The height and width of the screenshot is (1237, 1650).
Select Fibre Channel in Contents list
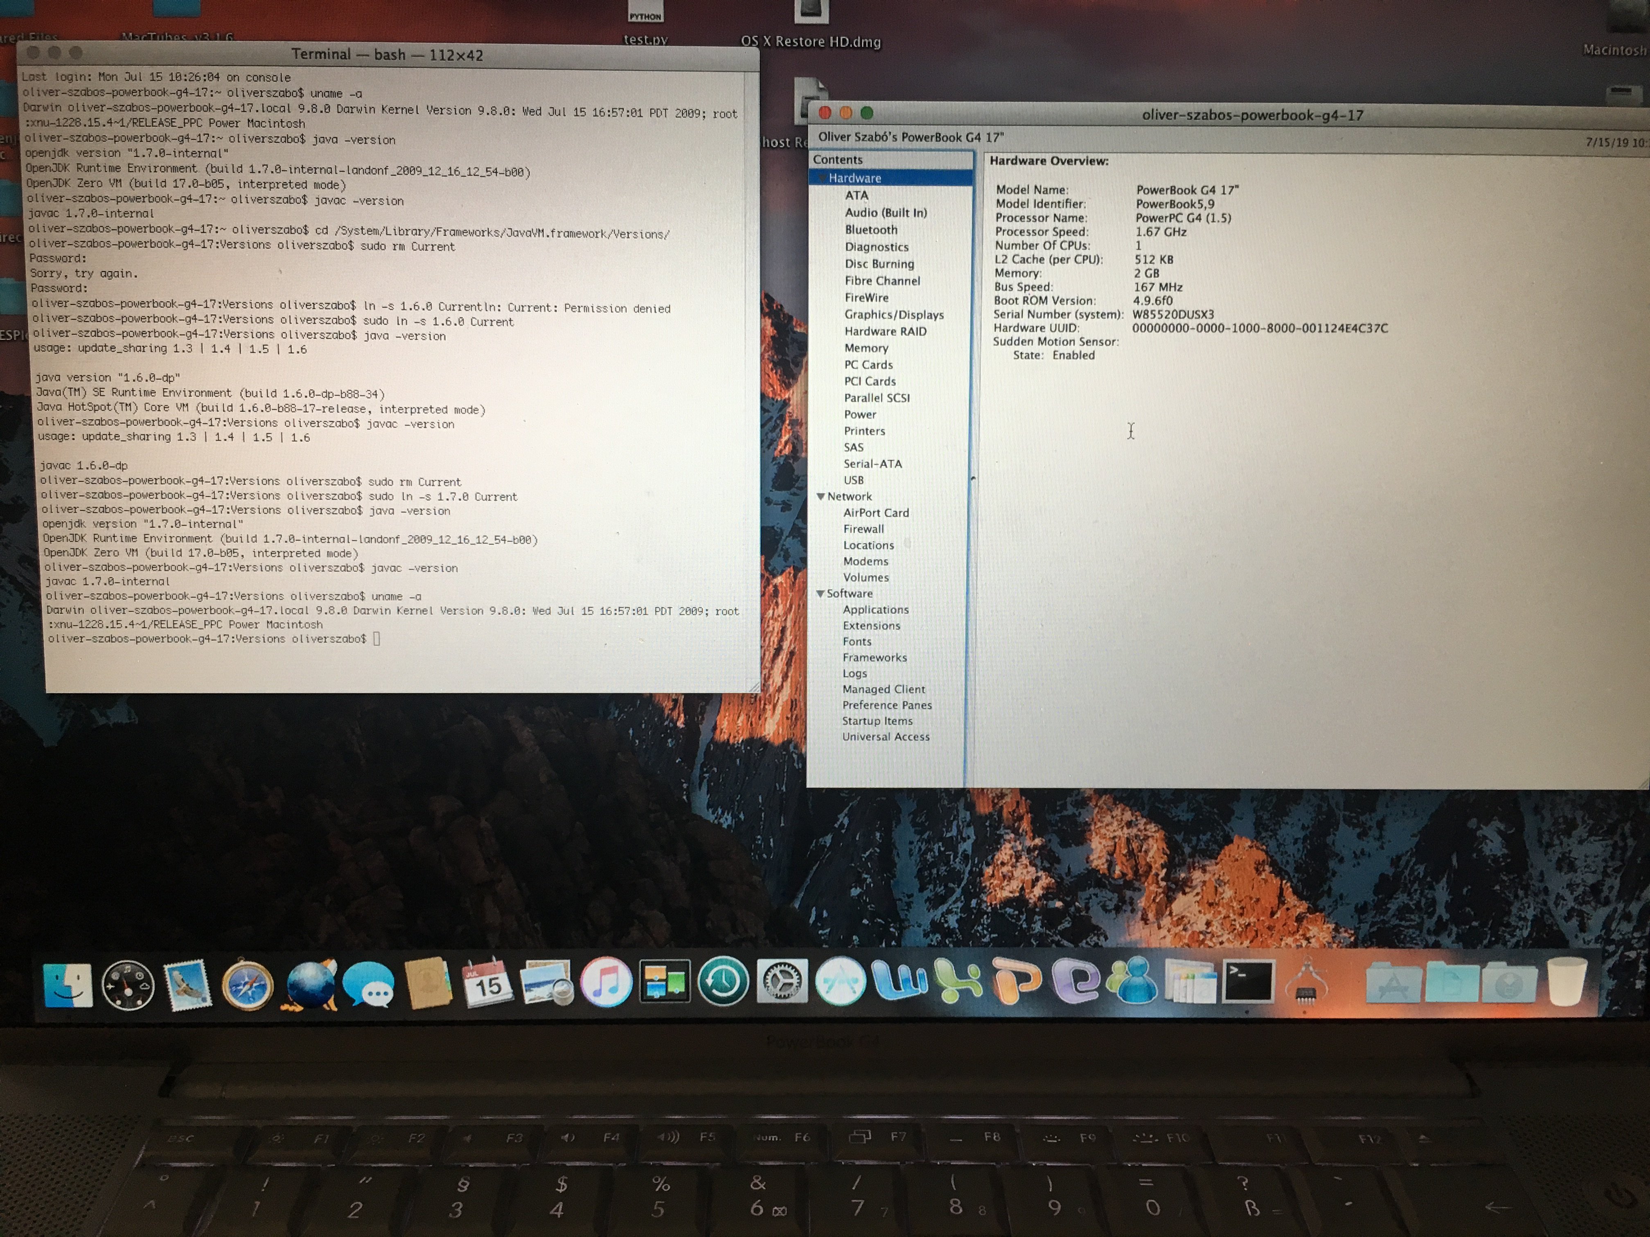882,281
